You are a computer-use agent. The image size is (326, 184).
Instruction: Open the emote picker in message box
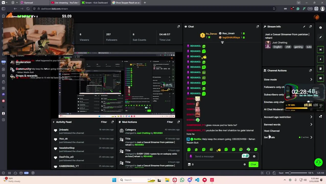point(254,156)
